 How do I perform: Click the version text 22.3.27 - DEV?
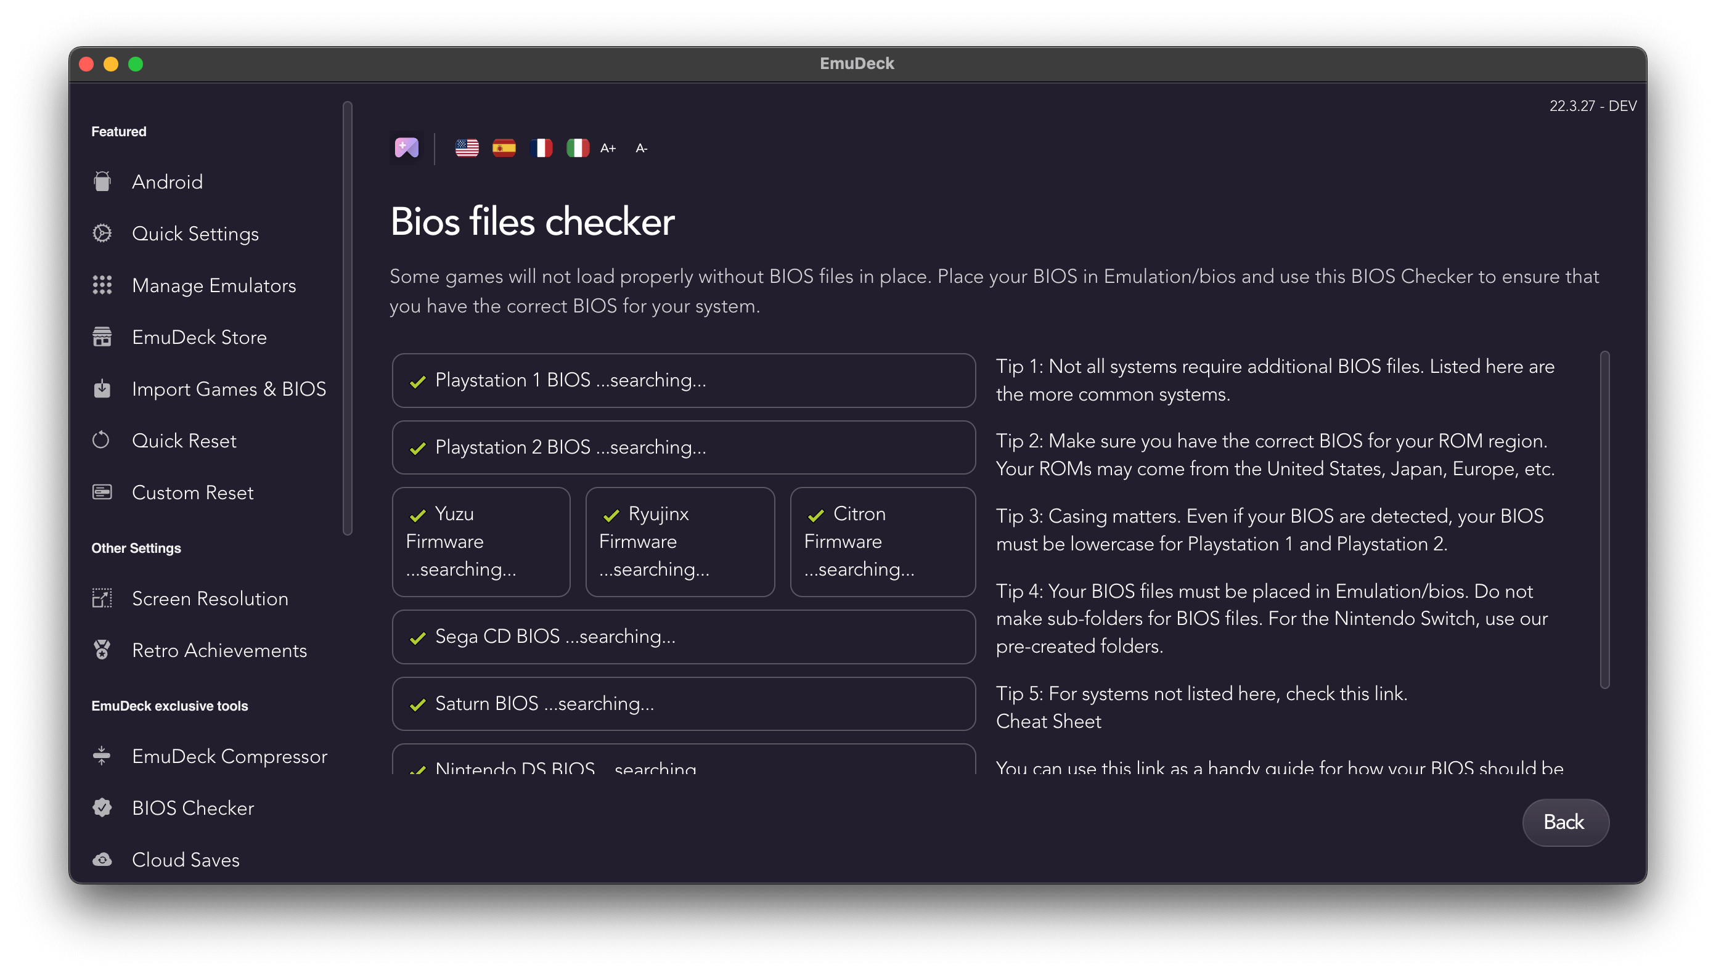(1593, 106)
